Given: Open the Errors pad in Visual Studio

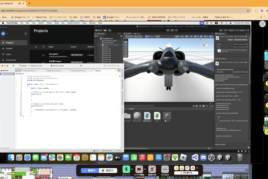Looking at the screenshot, I should (96, 151).
